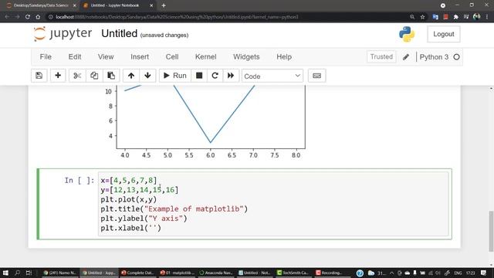494x278 pixels.
Task: Cut selected cells with the scissors icon
Action: click(77, 76)
